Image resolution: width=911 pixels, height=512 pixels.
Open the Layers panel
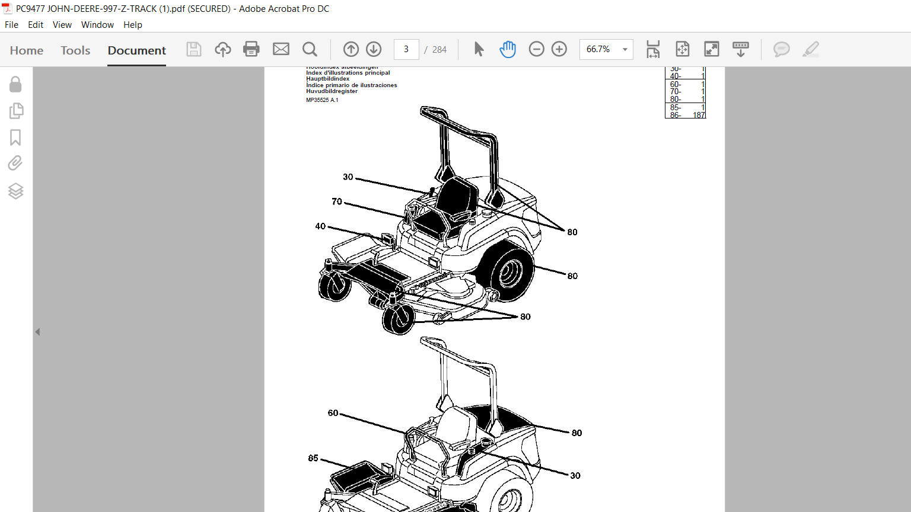tap(15, 191)
